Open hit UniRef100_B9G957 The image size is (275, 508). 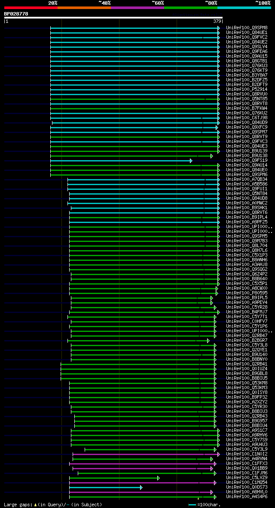coord(247,421)
